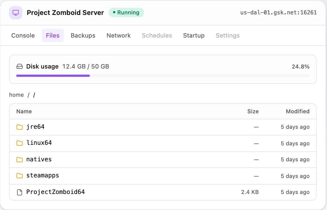The image size is (327, 210).
Task: Click the steamapps row's 5 days ago date
Action: 295,176
